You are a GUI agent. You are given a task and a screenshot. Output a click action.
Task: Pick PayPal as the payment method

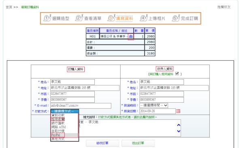click(x=55, y=135)
